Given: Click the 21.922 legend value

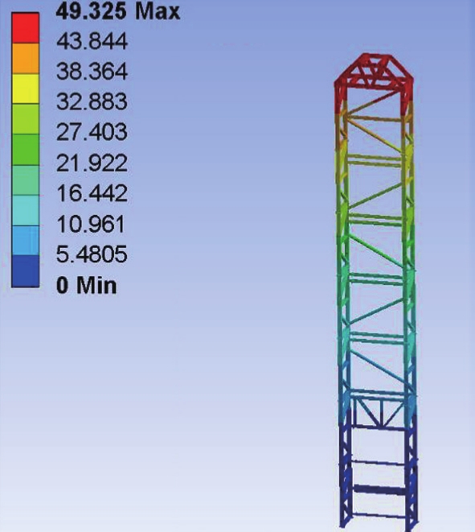Looking at the screenshot, I should [92, 163].
